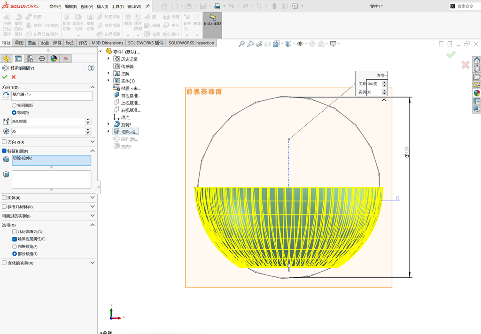Click graphics-area green checkmark to confirm
This screenshot has height=334, width=481.
[450, 55]
